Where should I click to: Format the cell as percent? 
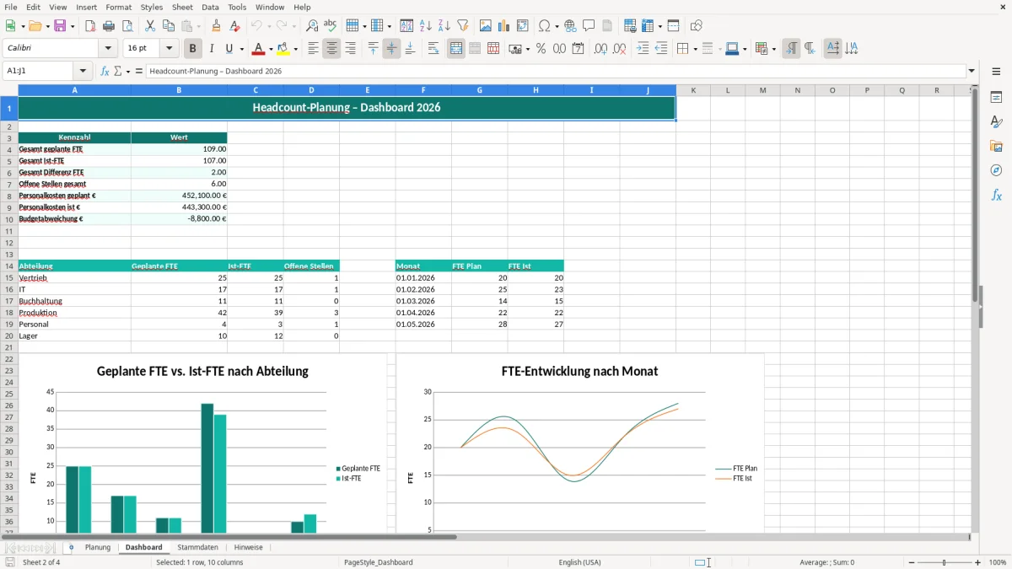pos(541,49)
